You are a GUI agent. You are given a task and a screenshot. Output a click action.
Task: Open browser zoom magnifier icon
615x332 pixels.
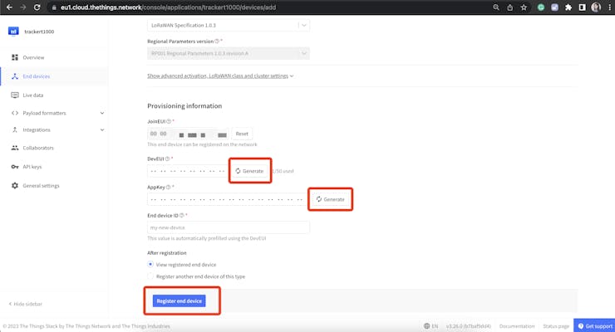point(496,7)
